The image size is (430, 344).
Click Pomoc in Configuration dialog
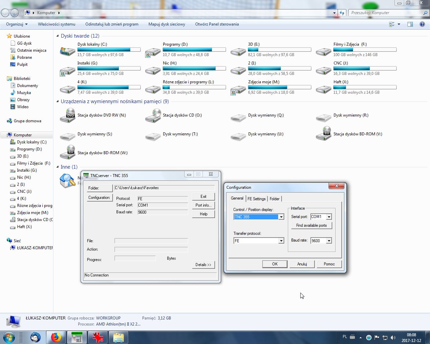(329, 264)
